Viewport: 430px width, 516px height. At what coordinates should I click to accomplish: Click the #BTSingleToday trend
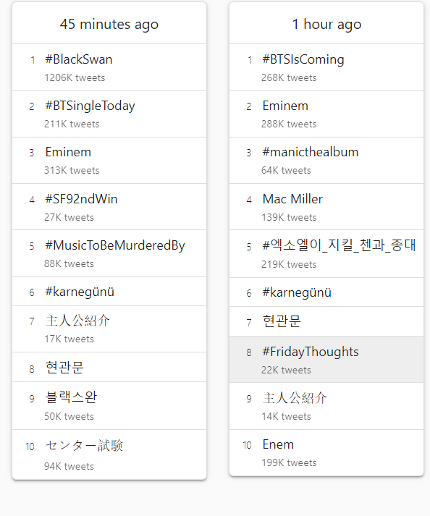click(109, 114)
